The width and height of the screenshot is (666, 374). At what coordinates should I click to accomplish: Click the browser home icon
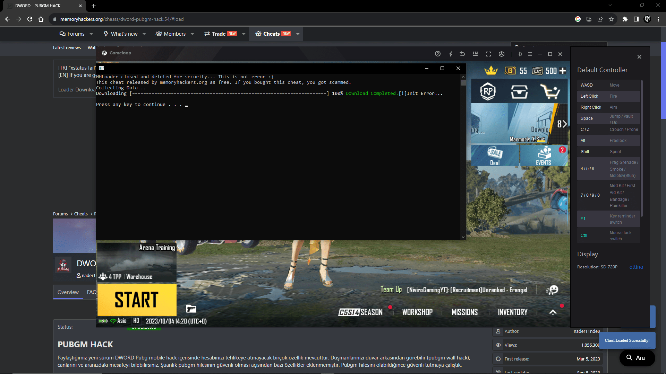[41, 19]
